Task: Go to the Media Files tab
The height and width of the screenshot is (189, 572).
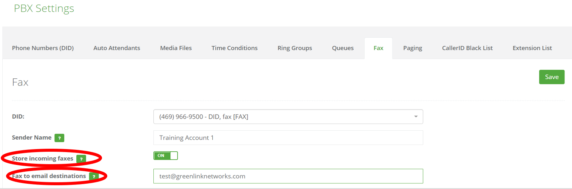Action: [x=176, y=48]
